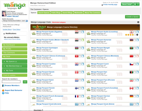Click the external link icon under Mango Passport Danish
This screenshot has width=142, height=111.
tap(50, 74)
